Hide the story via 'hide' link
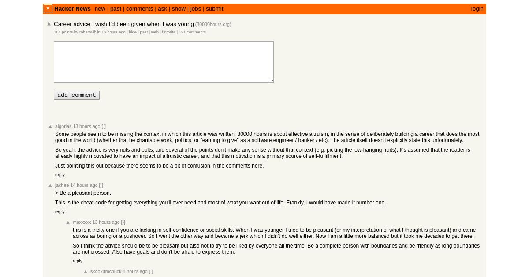This screenshot has height=277, width=529. [x=133, y=32]
